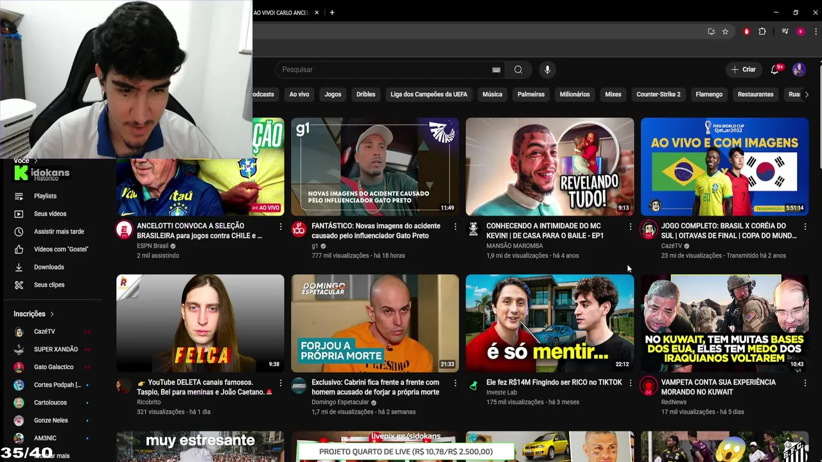Select the Ao vivo filter chip
822x462 pixels.
[299, 94]
